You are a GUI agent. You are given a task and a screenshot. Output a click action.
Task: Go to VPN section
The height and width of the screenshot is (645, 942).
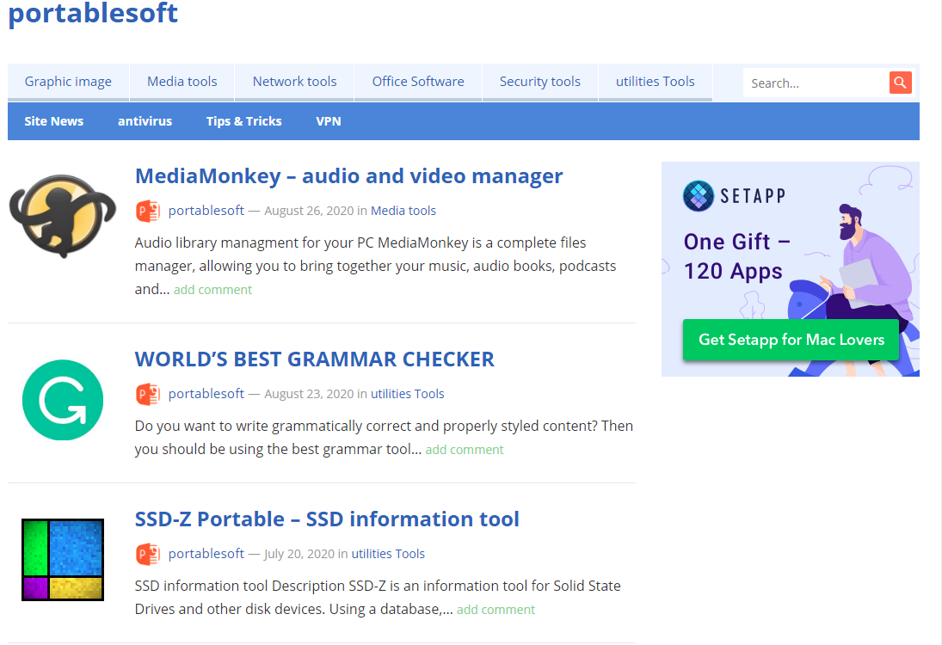click(329, 121)
